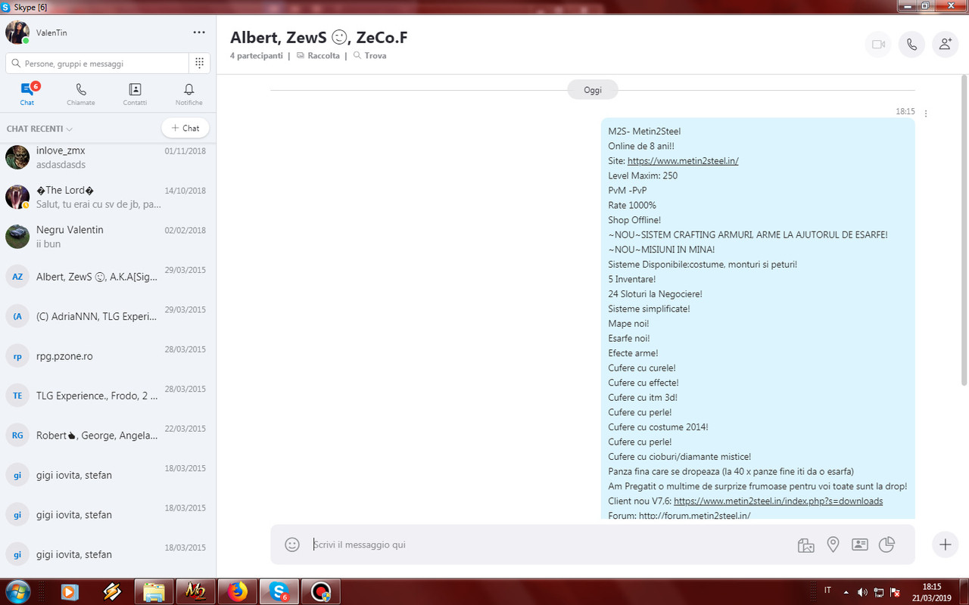Open the emoji picker
Viewport: 969px width, 605px height.
(x=292, y=544)
